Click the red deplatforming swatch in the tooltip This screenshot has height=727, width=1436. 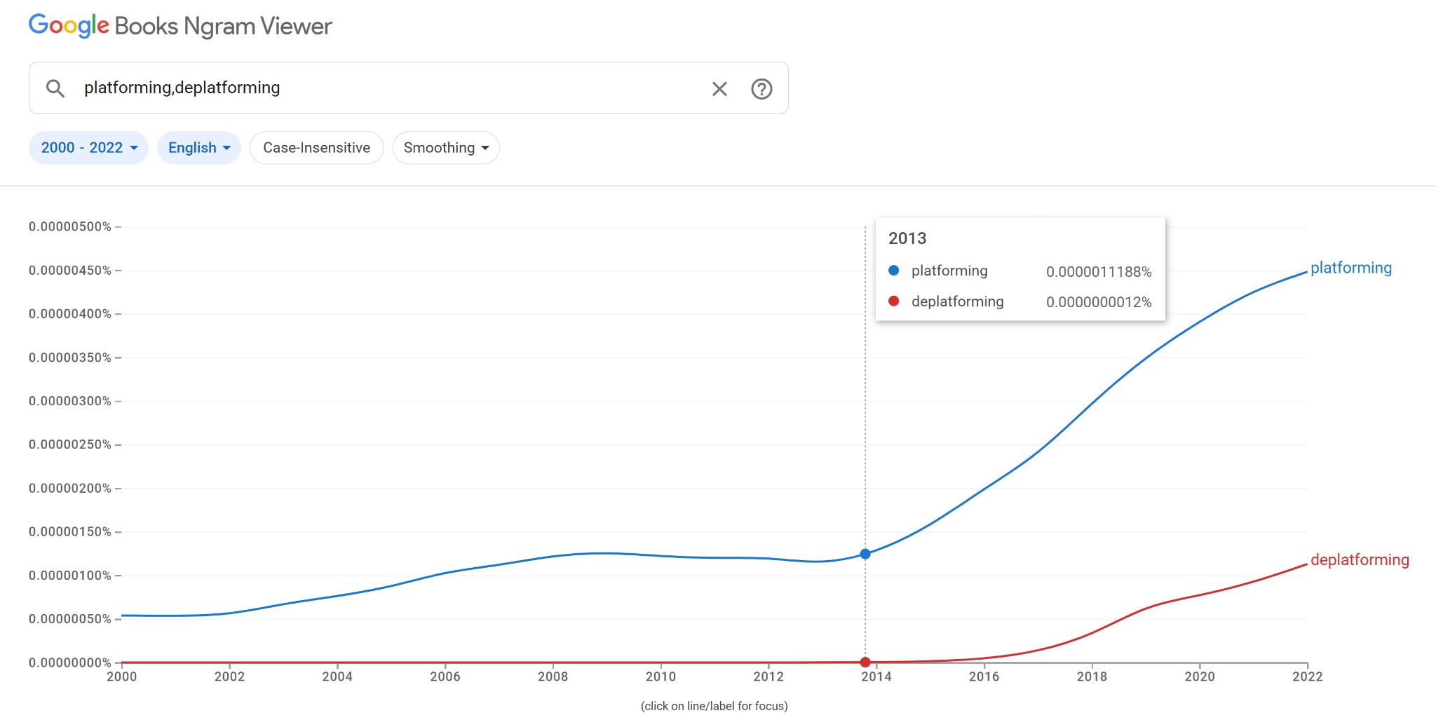[x=893, y=301]
